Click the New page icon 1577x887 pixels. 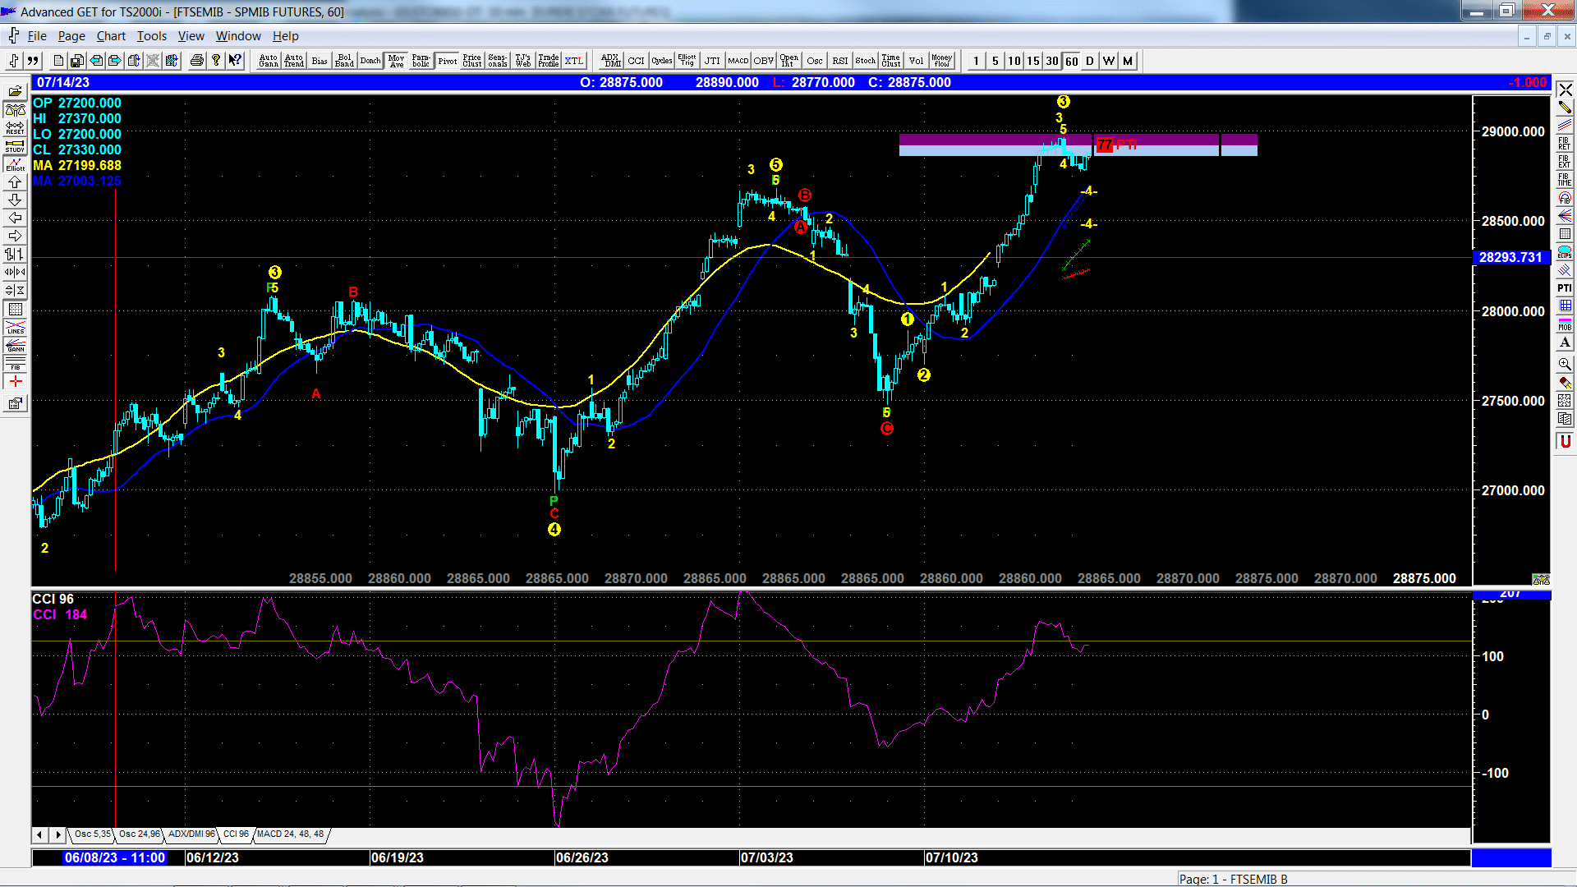pyautogui.click(x=58, y=61)
